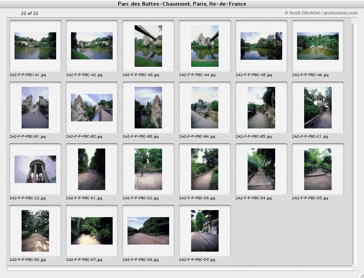Select thumbnail 2A2-F-P-PBC-D6.jpg tunnel path
Image resolution: width=364 pixels, height=278 pixels.
(35, 231)
